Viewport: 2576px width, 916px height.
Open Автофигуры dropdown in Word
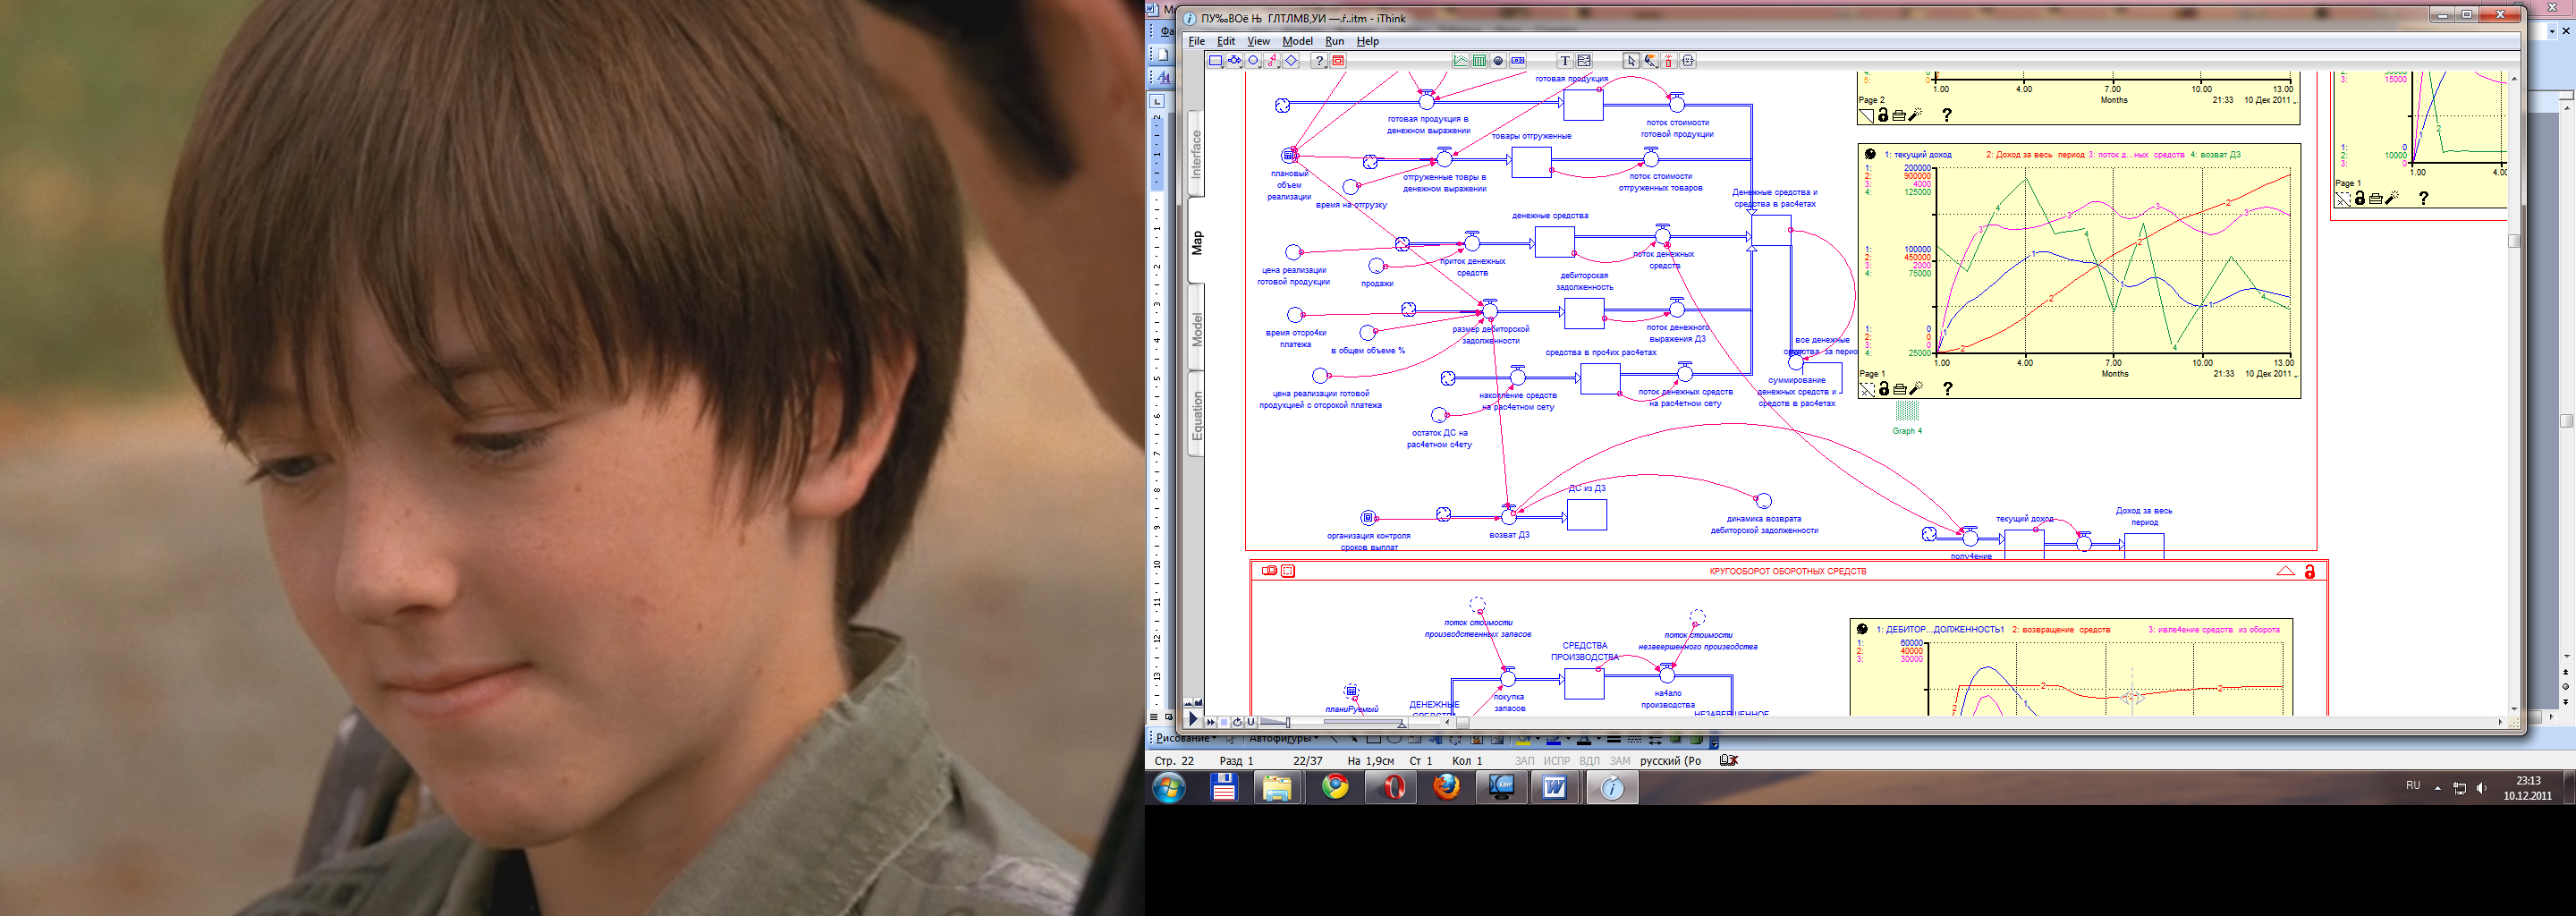pos(1283,738)
